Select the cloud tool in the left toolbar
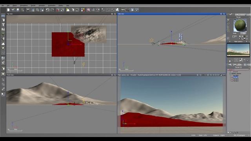The image size is (251, 141). coord(3,43)
